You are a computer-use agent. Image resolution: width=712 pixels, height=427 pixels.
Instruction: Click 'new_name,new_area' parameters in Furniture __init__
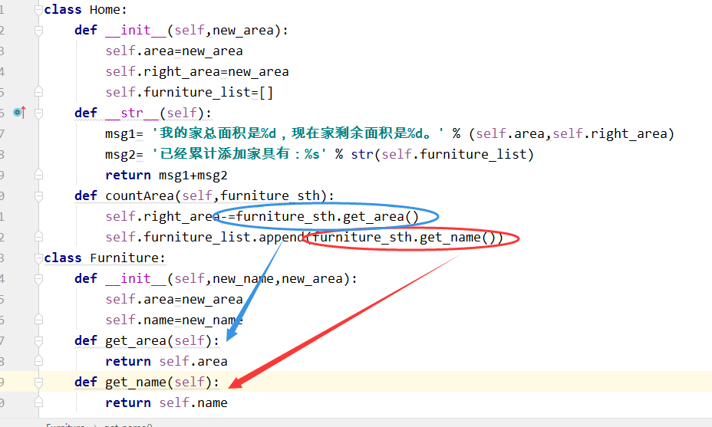point(278,278)
